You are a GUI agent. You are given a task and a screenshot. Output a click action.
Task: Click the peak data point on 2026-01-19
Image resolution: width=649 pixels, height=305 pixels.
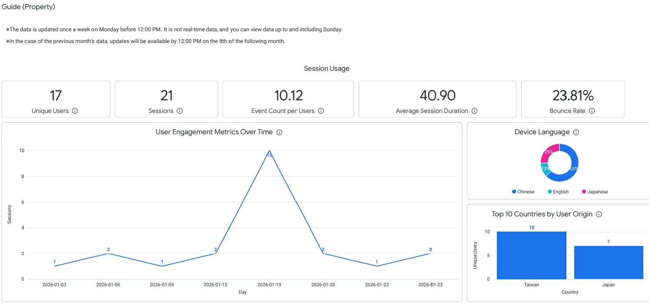tap(270, 151)
